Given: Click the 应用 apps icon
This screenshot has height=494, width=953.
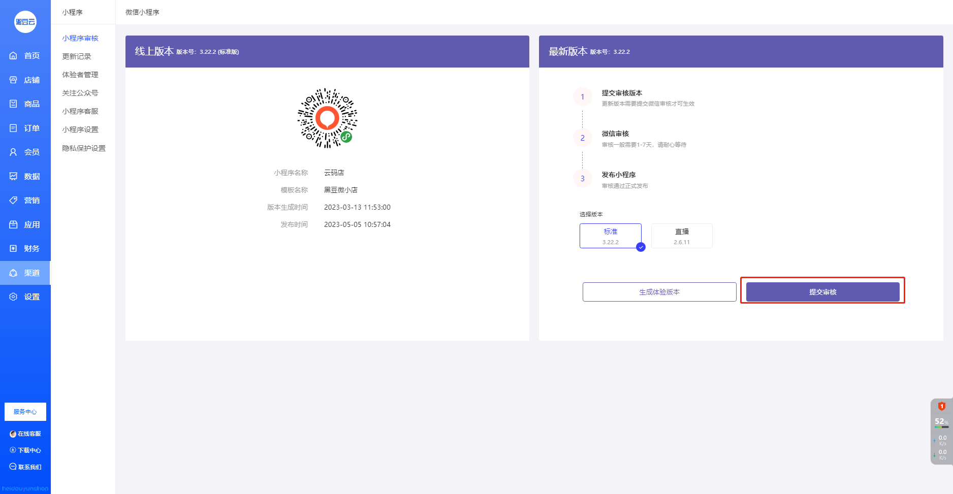Looking at the screenshot, I should (13, 225).
